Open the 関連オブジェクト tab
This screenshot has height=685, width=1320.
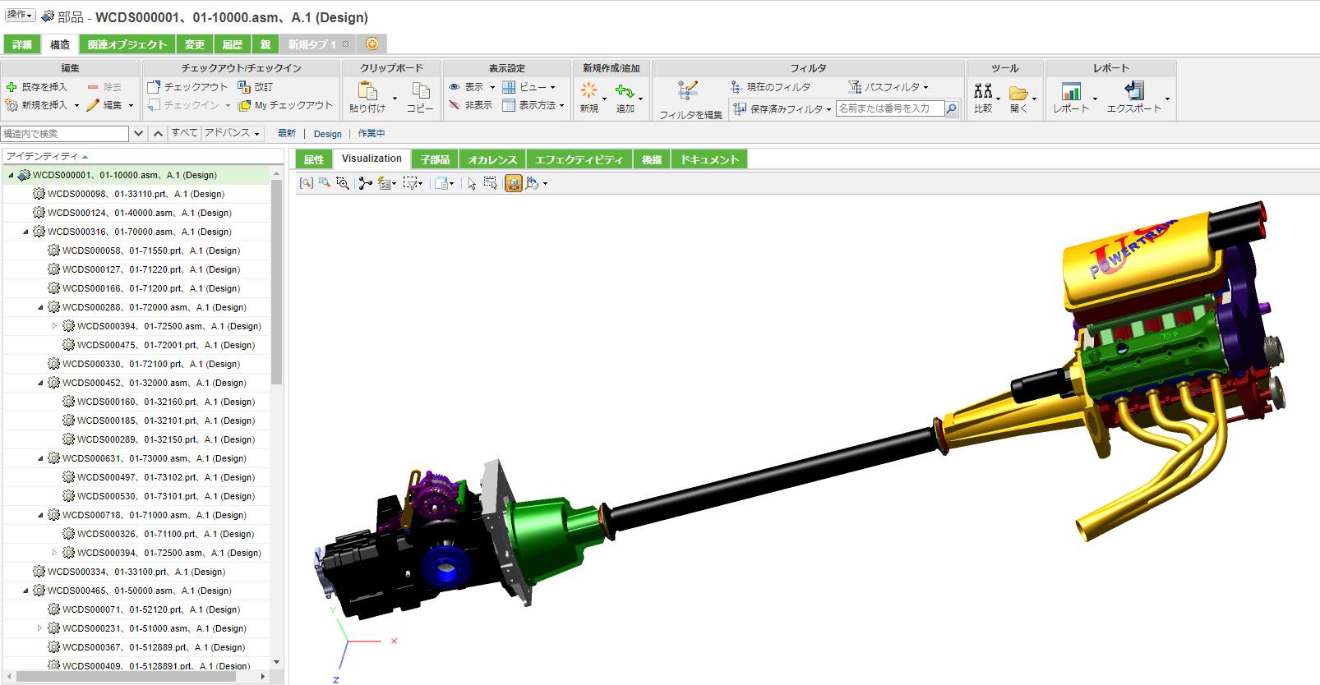pos(127,44)
